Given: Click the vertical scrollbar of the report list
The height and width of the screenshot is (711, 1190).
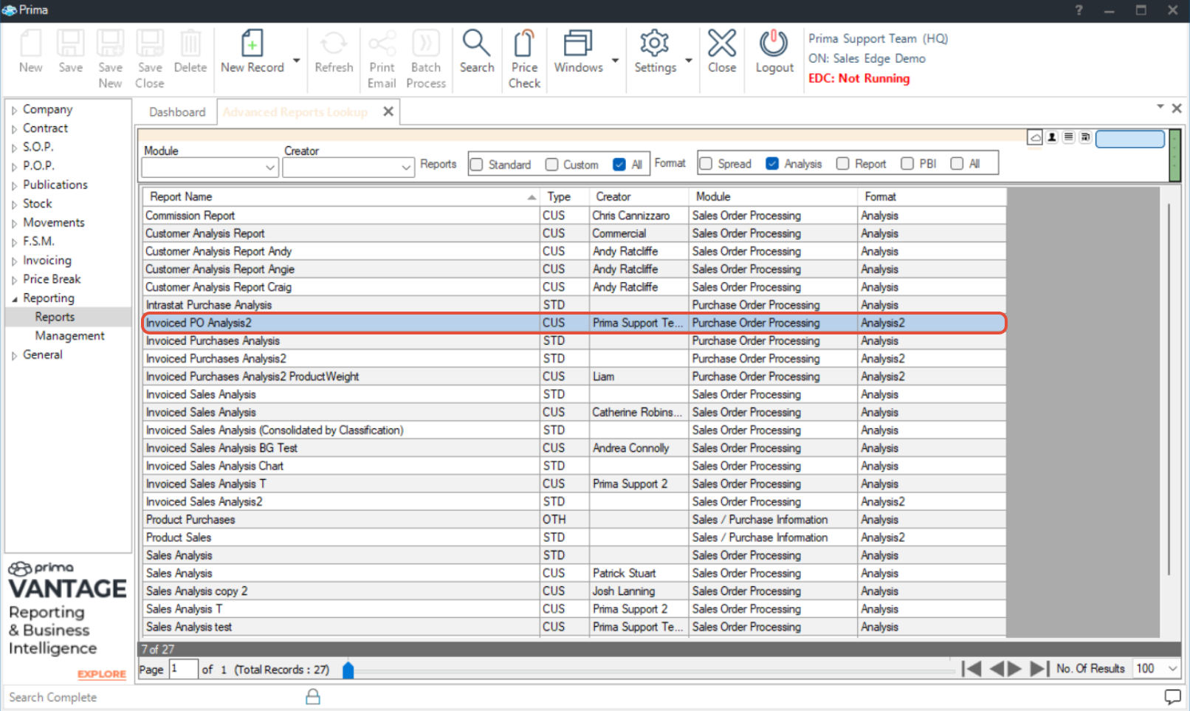Looking at the screenshot, I should pos(1169,390).
